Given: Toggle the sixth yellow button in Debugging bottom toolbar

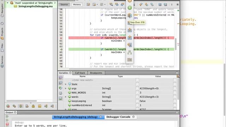Looking at the screenshot, I should pos(40,106).
